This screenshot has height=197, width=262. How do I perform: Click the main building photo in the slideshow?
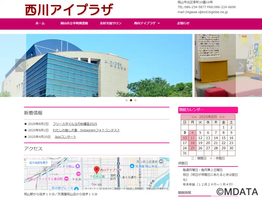(96, 65)
